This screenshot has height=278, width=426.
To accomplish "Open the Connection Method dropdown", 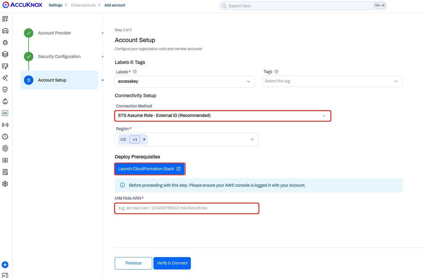I will 223,116.
